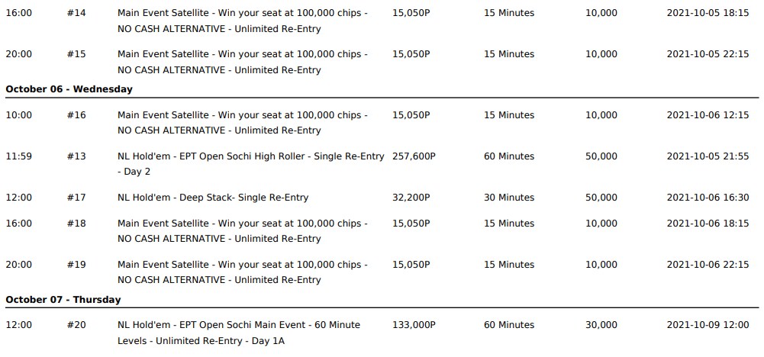This screenshot has width=764, height=357.
Task: Select the October 06 - Wednesday heading
Action: [x=69, y=89]
